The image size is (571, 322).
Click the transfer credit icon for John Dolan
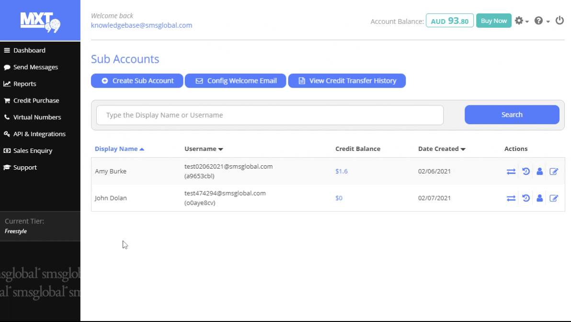tap(511, 198)
